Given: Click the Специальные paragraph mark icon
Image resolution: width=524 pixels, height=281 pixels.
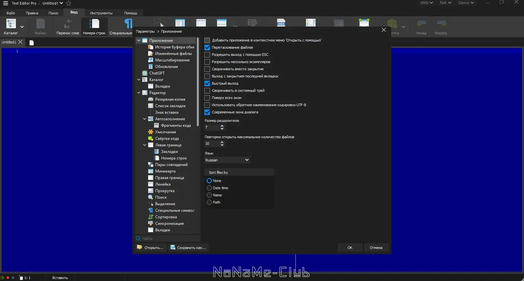Looking at the screenshot, I should pos(128,24).
